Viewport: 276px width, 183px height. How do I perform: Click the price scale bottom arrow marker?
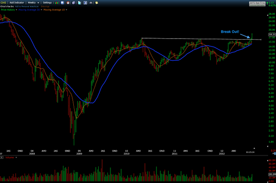[x=267, y=146]
